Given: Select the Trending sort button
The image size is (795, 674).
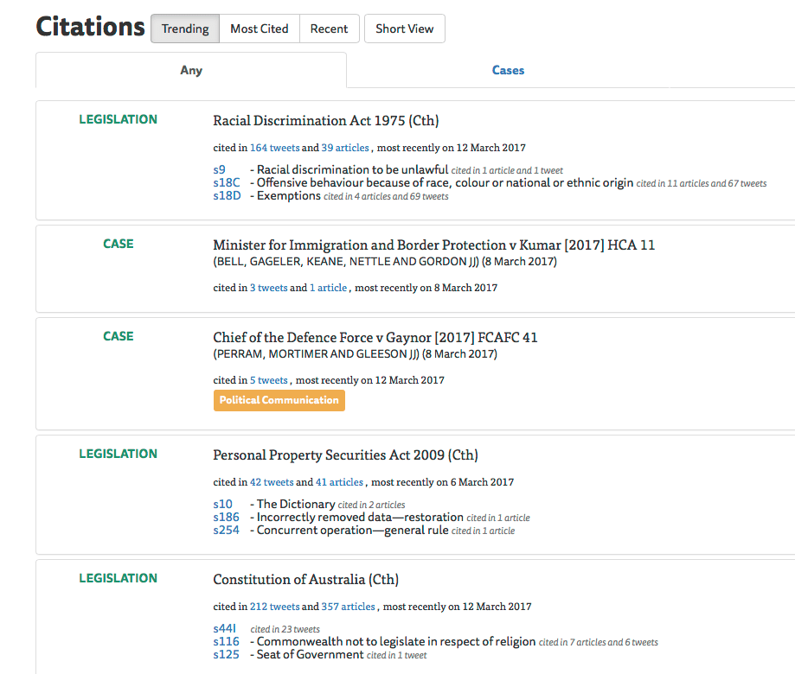Looking at the screenshot, I should coord(185,29).
